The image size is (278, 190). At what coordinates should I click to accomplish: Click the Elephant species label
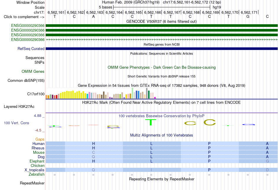point(37,161)
